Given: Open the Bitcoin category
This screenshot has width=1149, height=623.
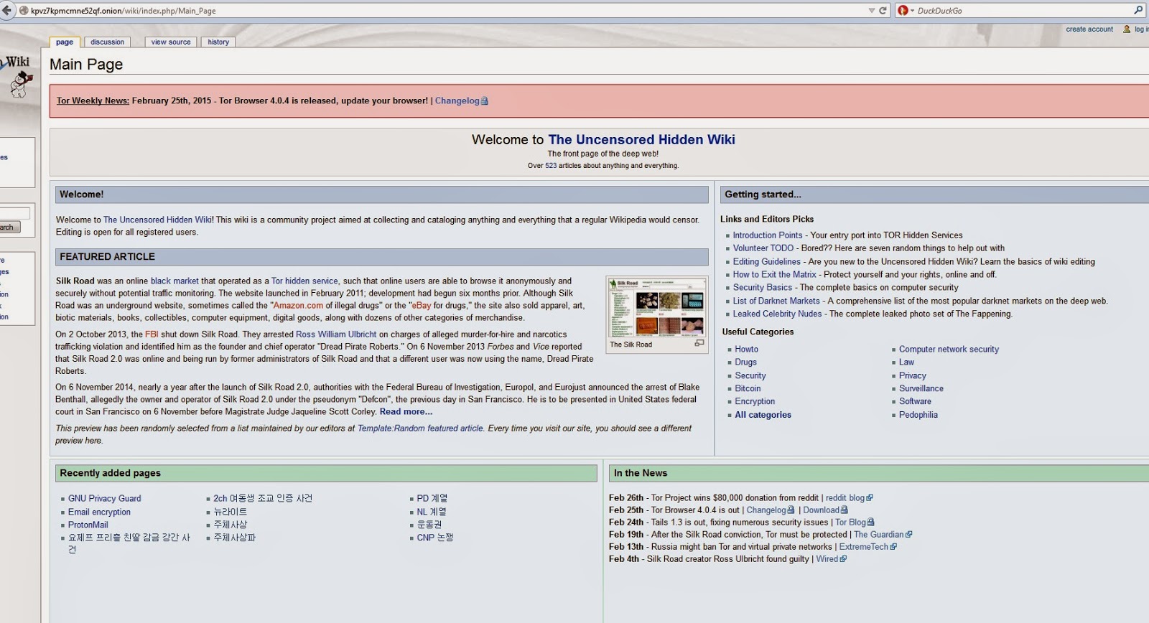Looking at the screenshot, I should [748, 389].
